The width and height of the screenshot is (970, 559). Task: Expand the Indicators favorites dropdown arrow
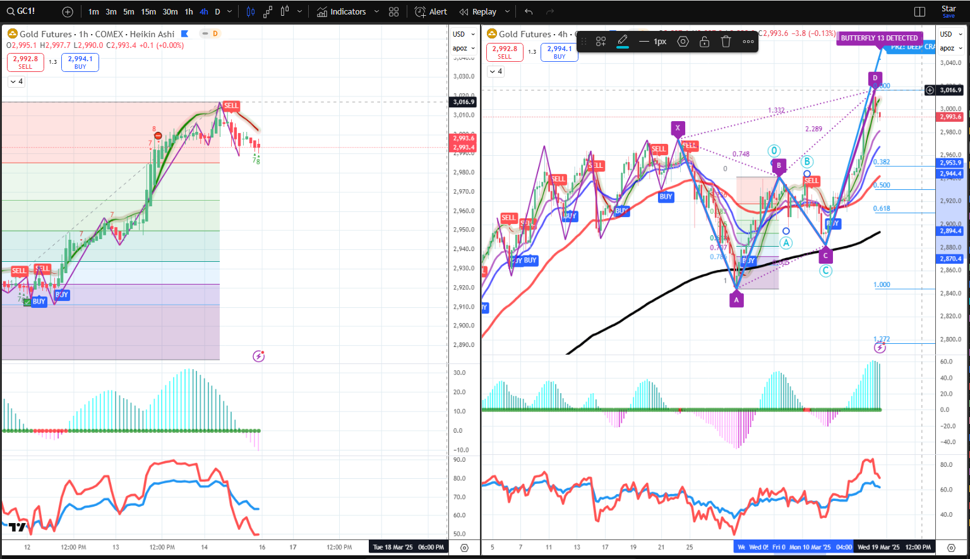click(x=377, y=11)
